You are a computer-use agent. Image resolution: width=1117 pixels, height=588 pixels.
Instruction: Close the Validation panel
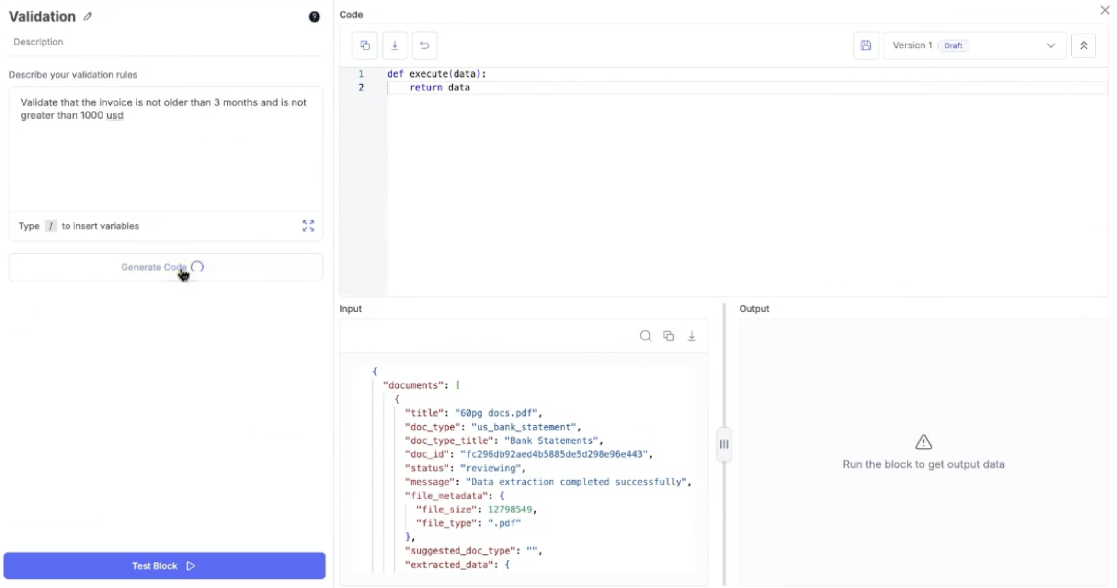(x=1105, y=10)
